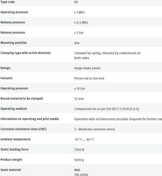Select the '≥ 0.3 MPa' release pressure value

(81, 23)
